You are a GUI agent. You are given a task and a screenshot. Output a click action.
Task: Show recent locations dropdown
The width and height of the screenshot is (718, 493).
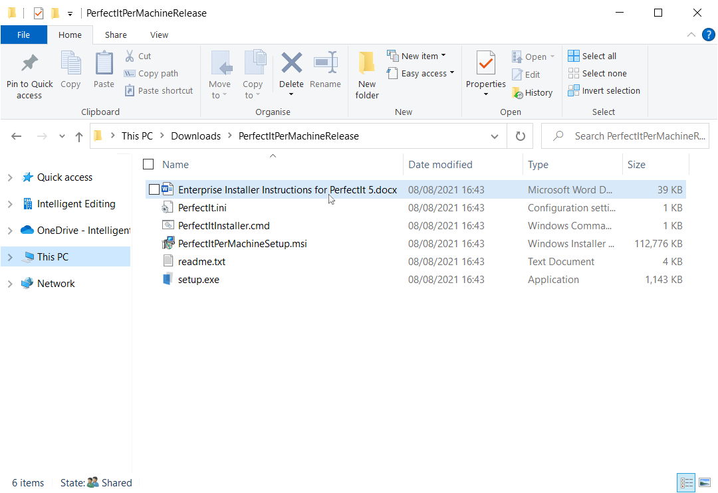(62, 136)
